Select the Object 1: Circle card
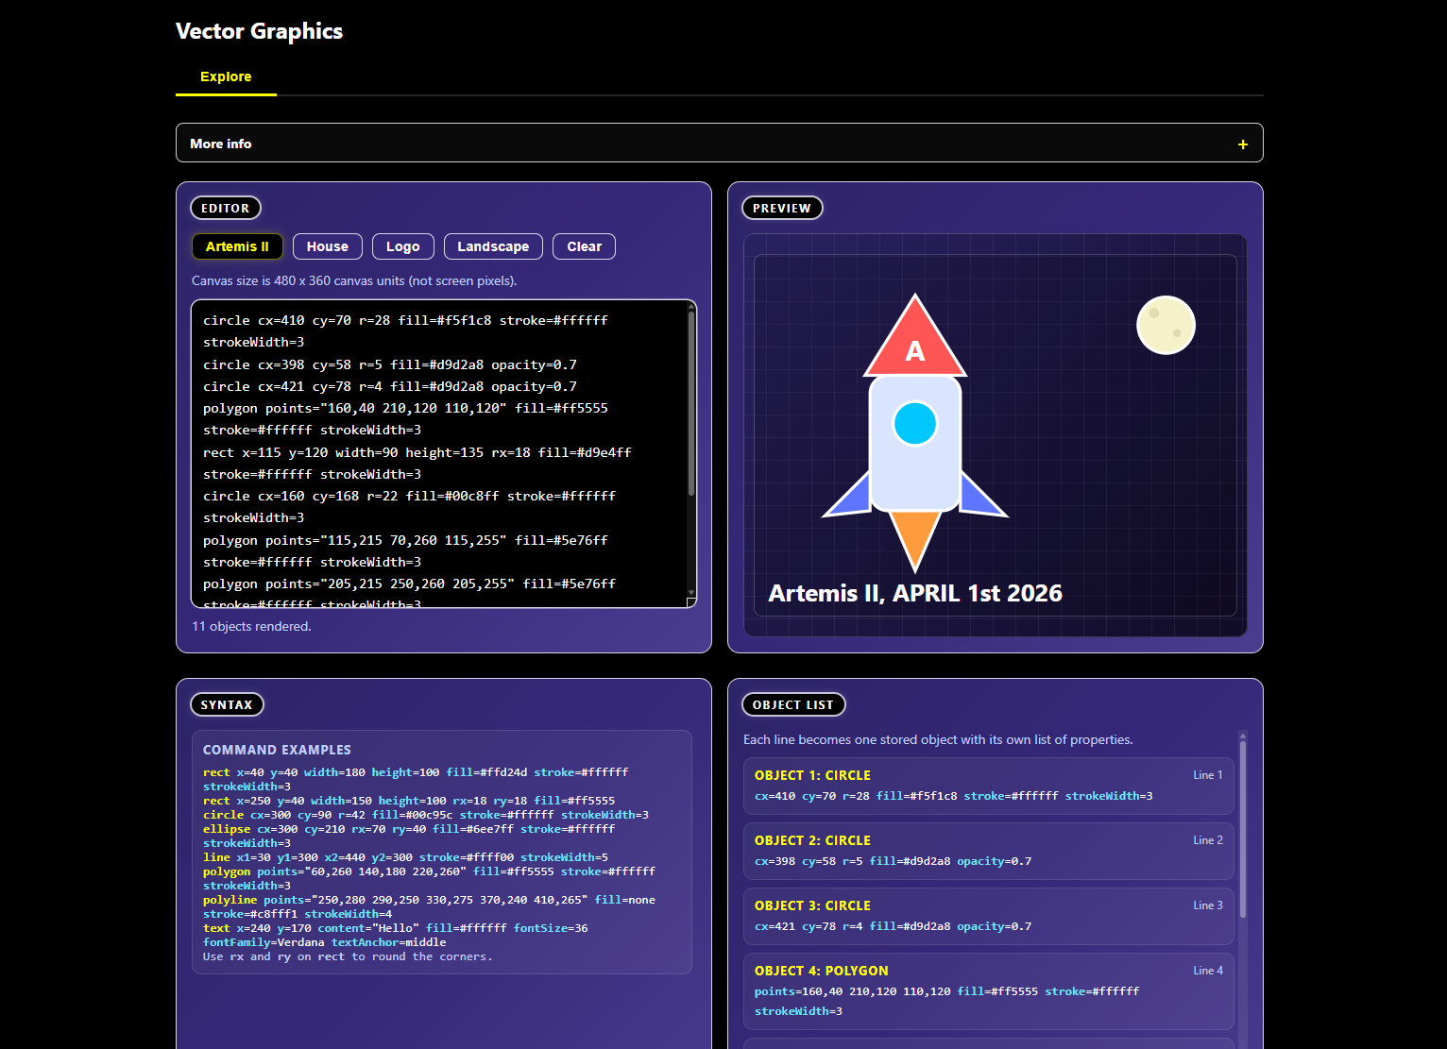The image size is (1447, 1049). pos(989,786)
